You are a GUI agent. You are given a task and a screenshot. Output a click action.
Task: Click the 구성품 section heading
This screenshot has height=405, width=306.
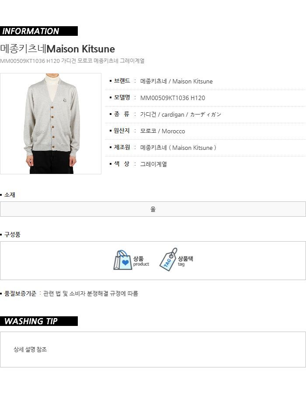(12, 235)
